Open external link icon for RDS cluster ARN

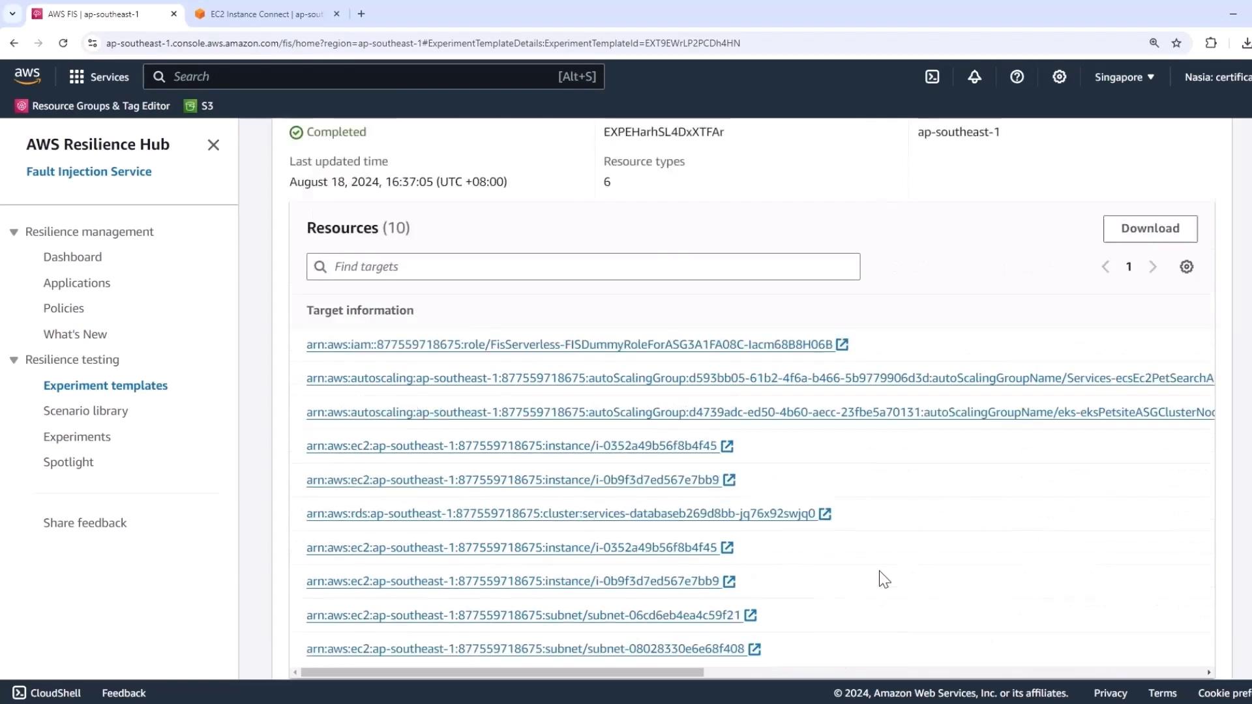(825, 514)
